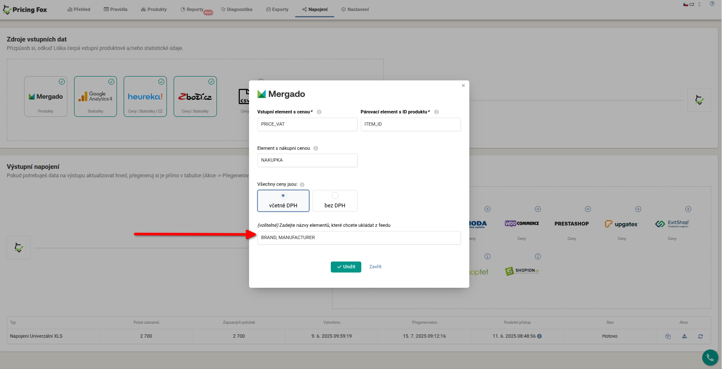
Task: Open the CZ language selector
Action: click(692, 4)
